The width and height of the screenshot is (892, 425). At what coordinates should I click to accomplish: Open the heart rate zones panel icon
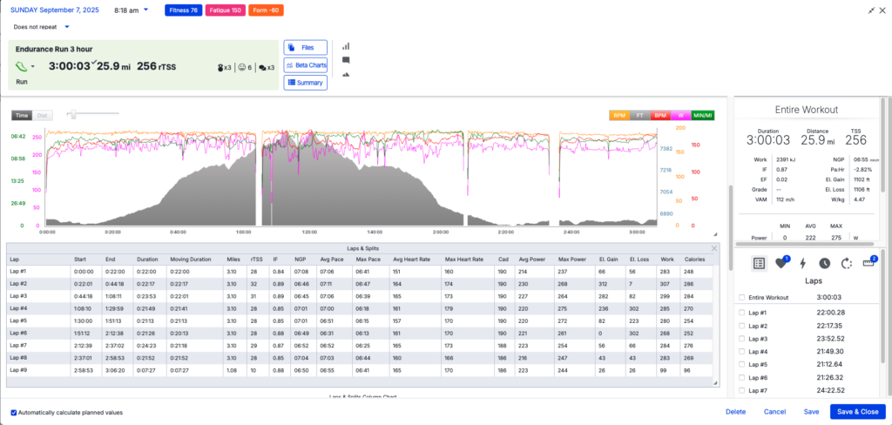780,262
